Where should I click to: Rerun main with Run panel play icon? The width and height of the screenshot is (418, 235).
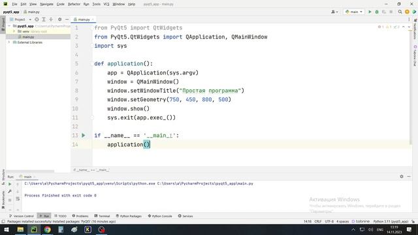point(10,184)
